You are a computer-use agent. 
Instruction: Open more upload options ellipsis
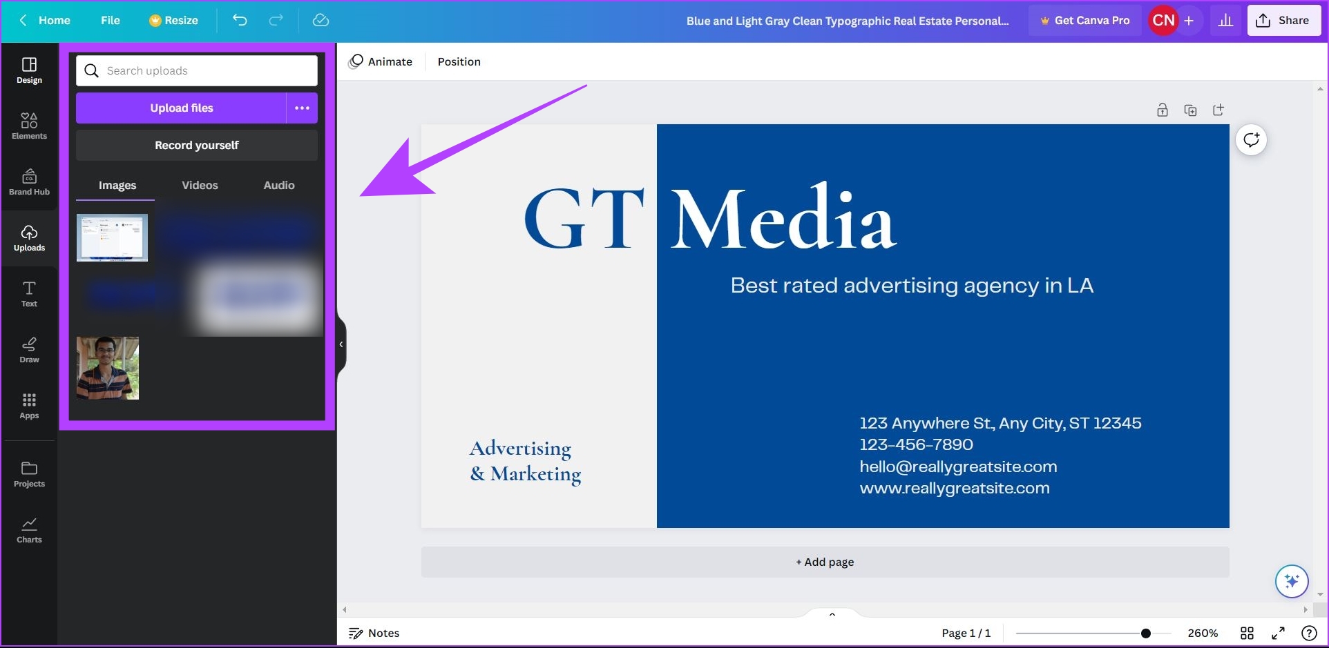coord(302,108)
